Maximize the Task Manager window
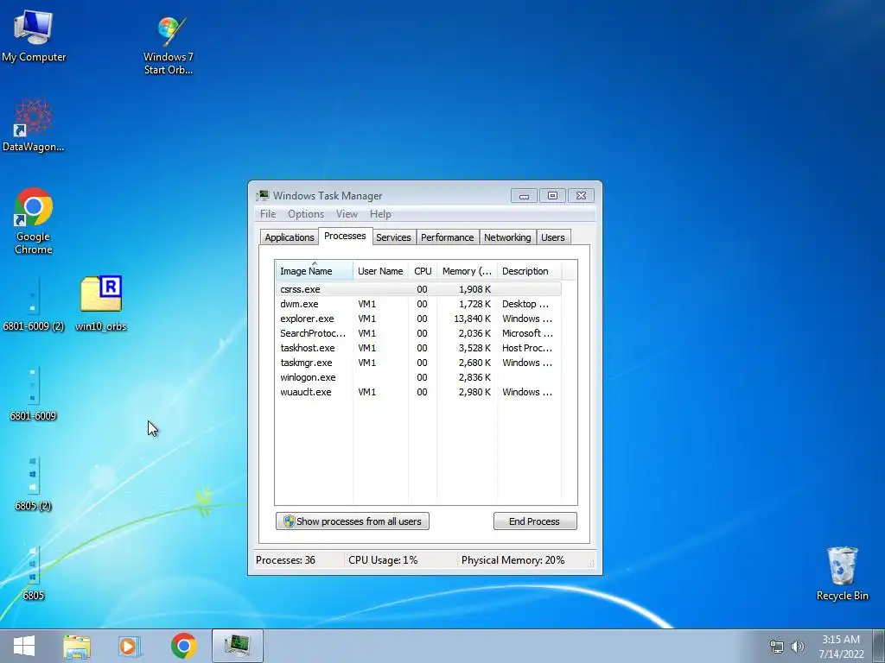Image resolution: width=885 pixels, height=663 pixels. pyautogui.click(x=552, y=196)
